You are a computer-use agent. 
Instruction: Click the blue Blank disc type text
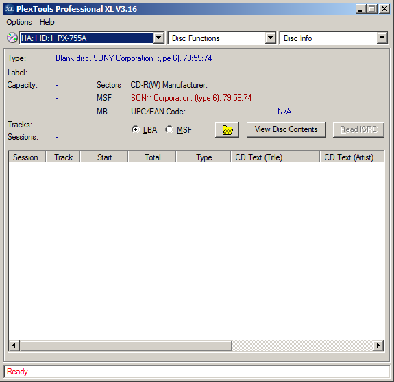[134, 58]
